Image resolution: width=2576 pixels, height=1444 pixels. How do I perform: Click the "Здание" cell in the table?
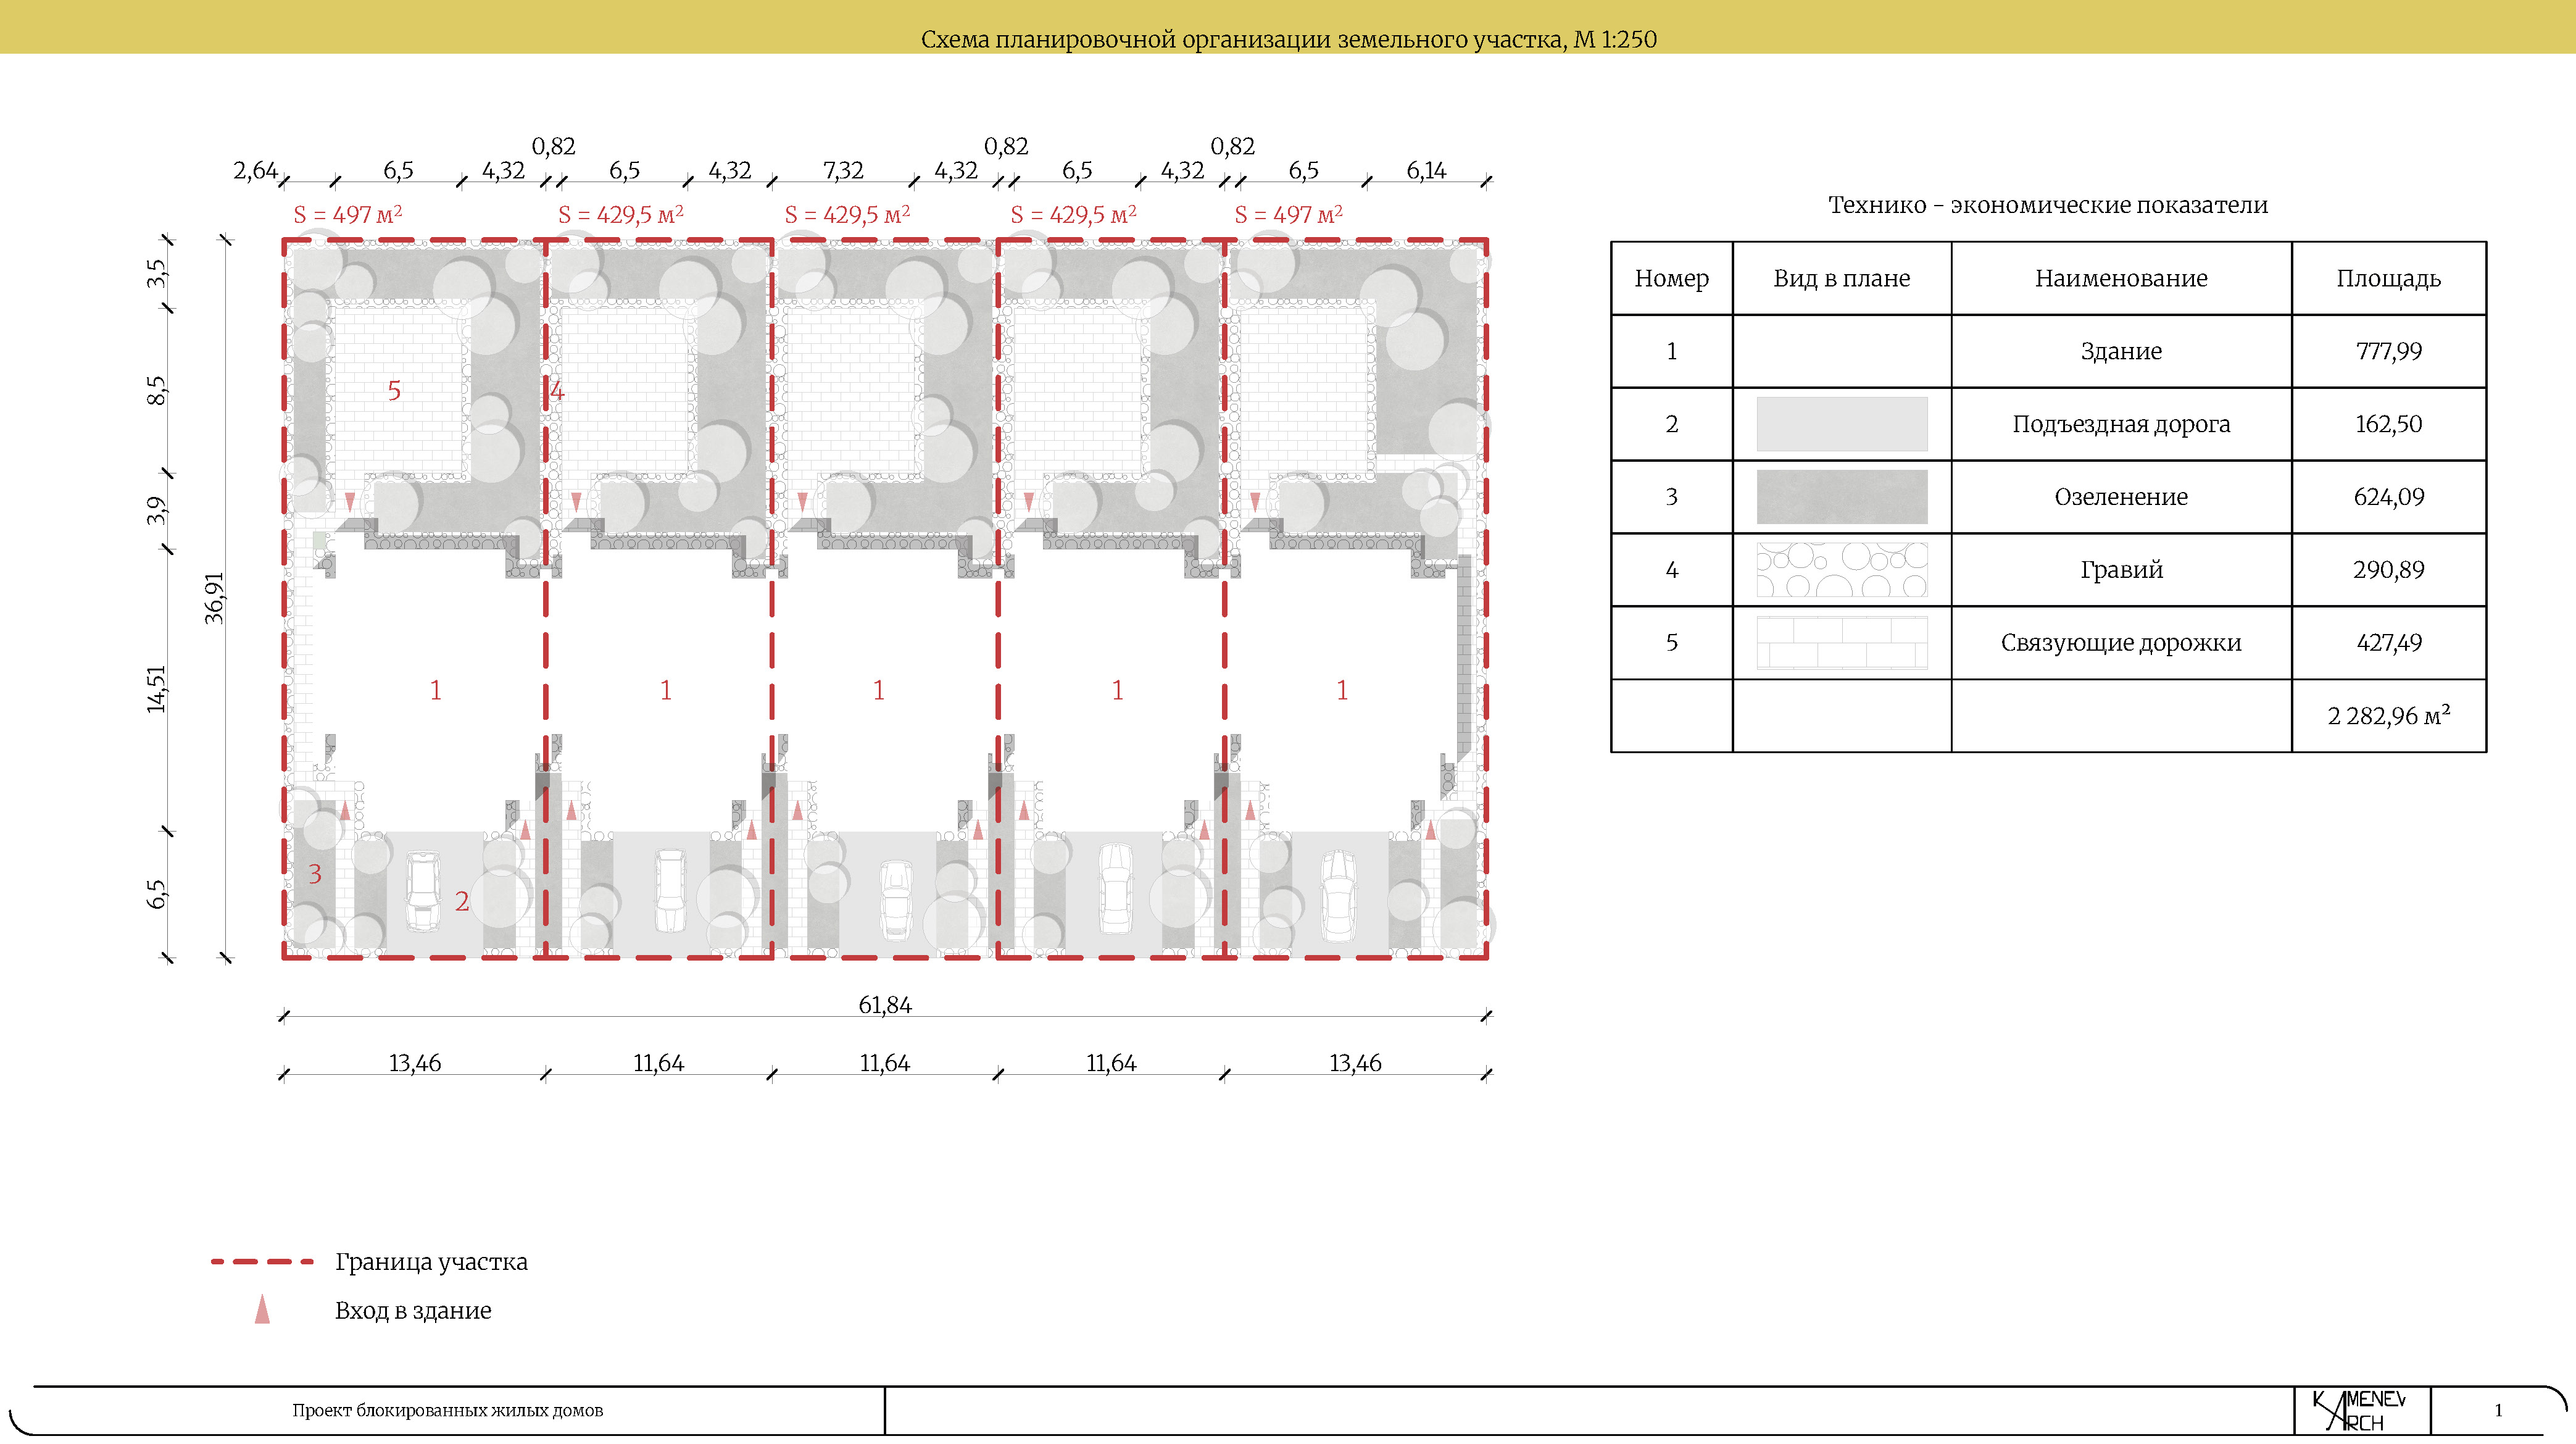tap(2121, 351)
